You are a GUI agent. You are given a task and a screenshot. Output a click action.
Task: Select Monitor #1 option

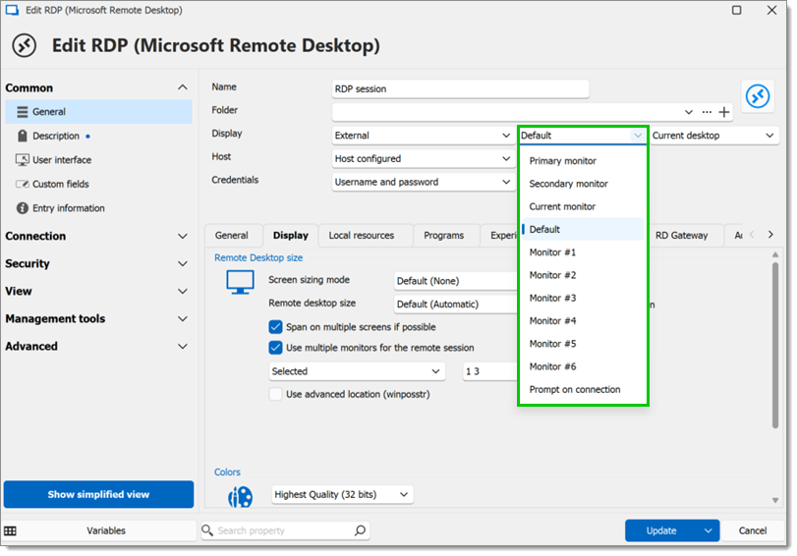pyautogui.click(x=583, y=252)
